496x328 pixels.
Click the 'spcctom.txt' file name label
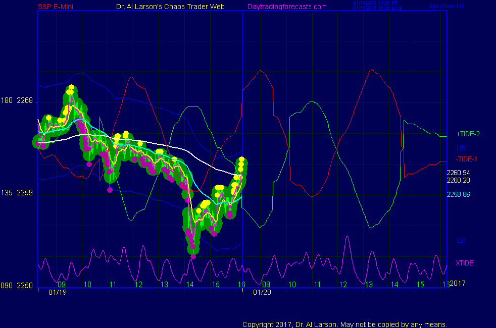point(447,6)
